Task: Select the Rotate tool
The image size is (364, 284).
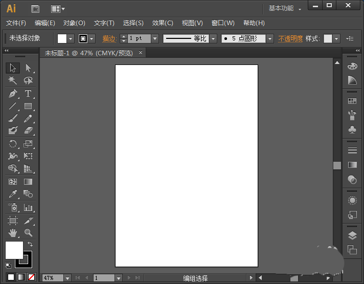Action: click(13, 144)
